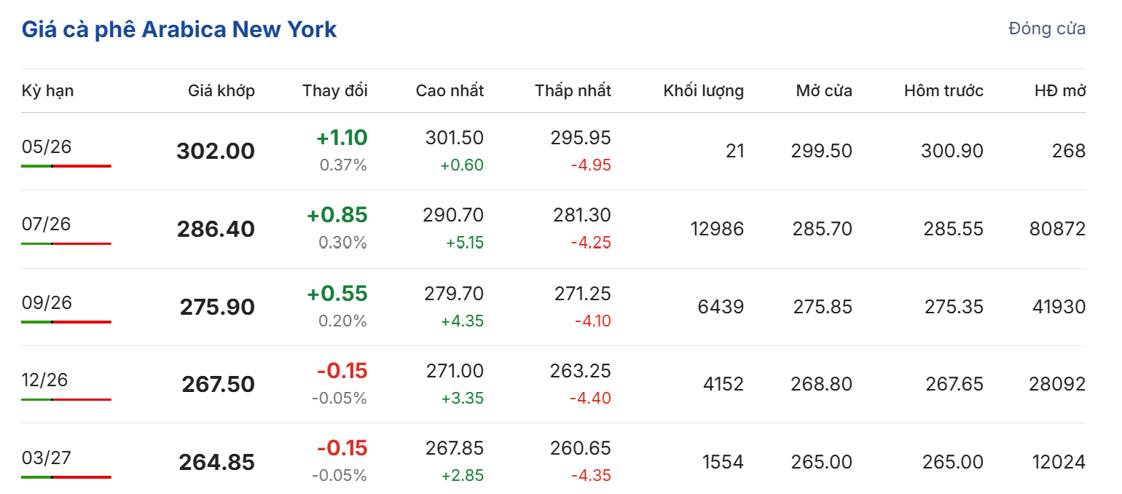
Task: Click the Giá khớp column header
Action: [x=221, y=91]
